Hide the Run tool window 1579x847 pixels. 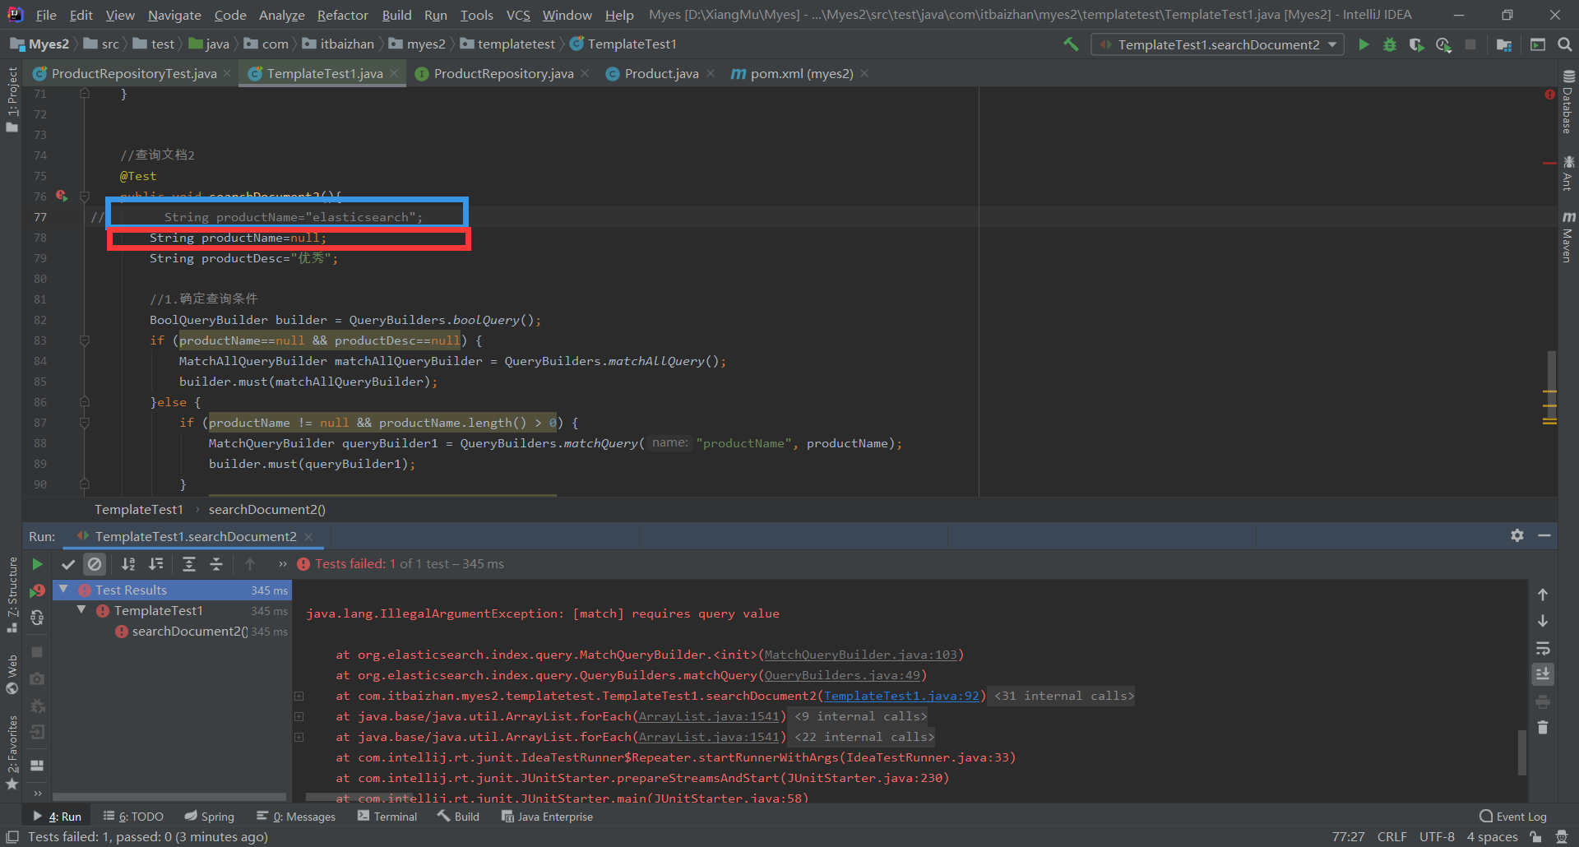coord(1544,535)
